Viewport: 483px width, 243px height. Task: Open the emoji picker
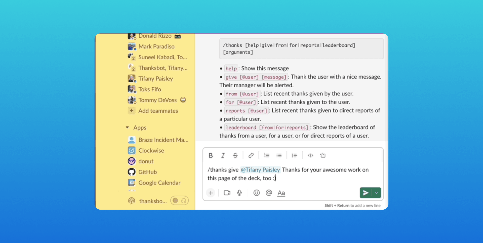256,193
